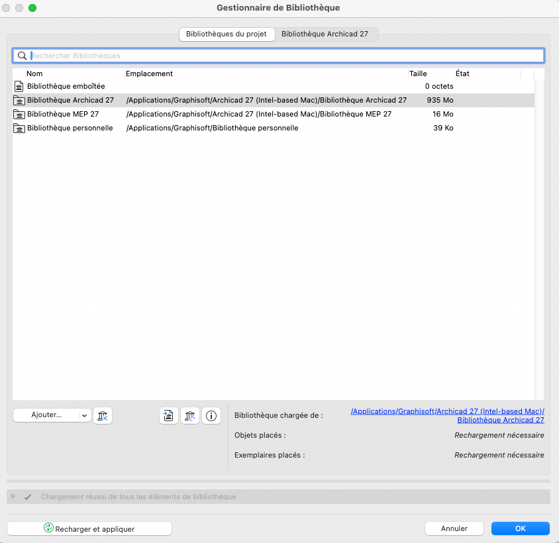Open the Ajouter dropdown arrow
The height and width of the screenshot is (543, 559).
85,415
